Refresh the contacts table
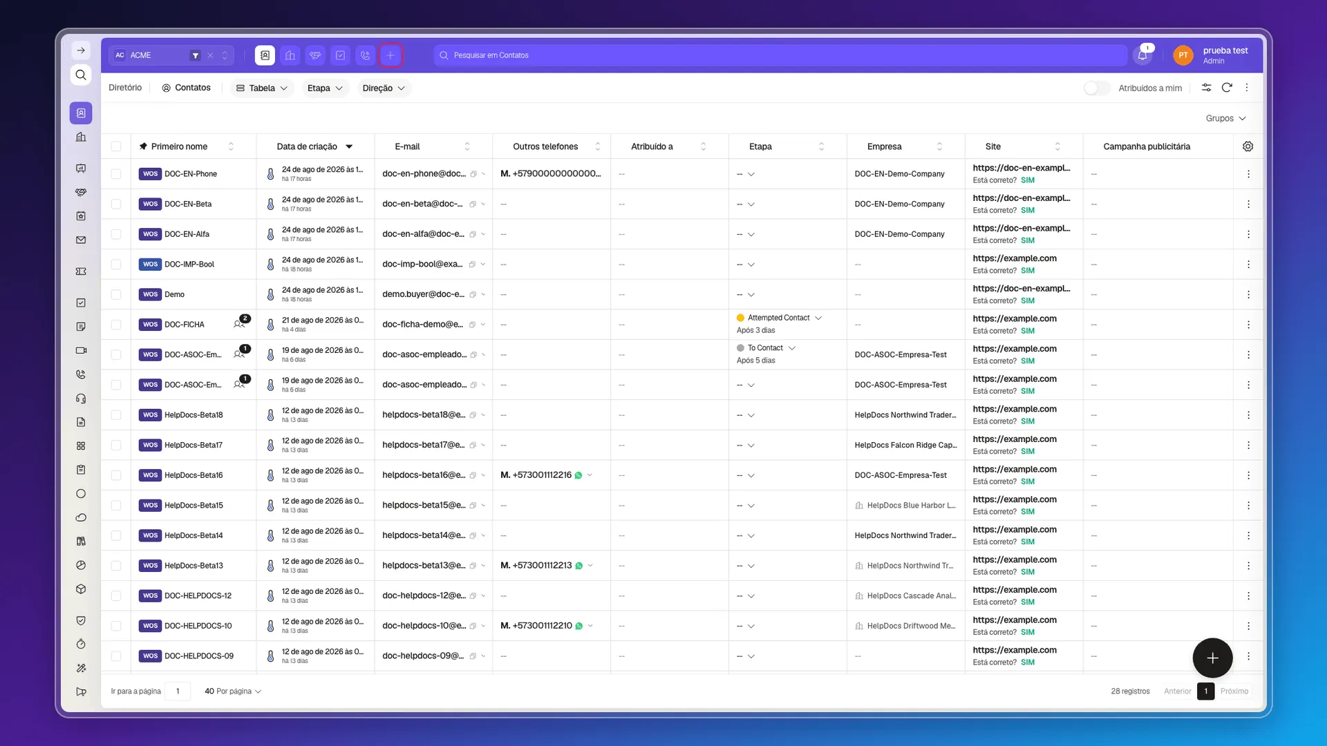This screenshot has width=1327, height=746. point(1227,88)
